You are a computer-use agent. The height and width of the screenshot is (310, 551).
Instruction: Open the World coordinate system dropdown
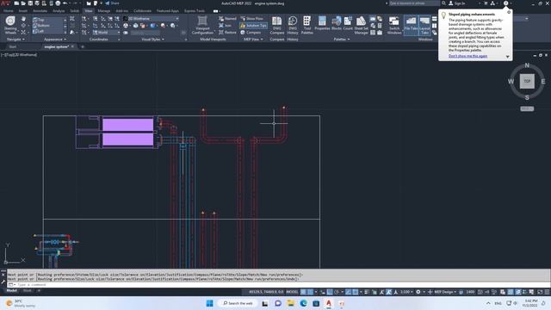[x=106, y=33]
